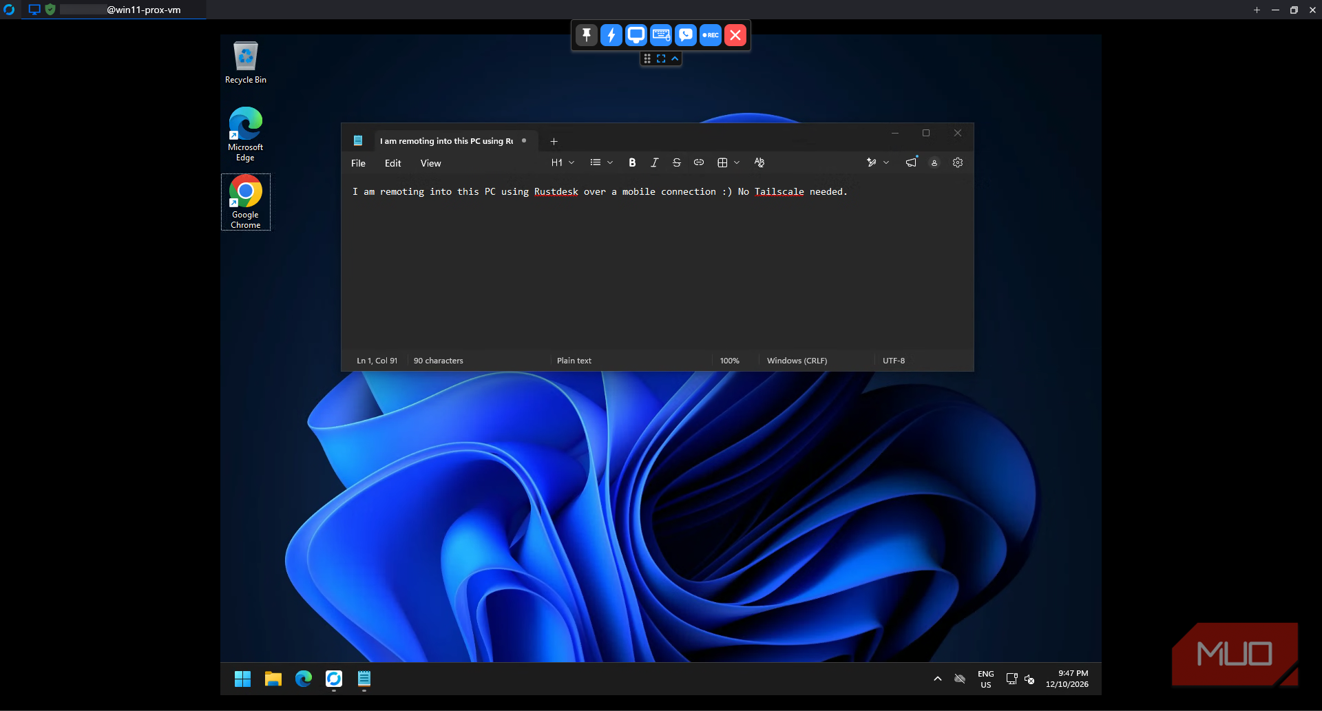Expand the AI rewrite dropdown arrow
The height and width of the screenshot is (711, 1322).
click(x=886, y=162)
